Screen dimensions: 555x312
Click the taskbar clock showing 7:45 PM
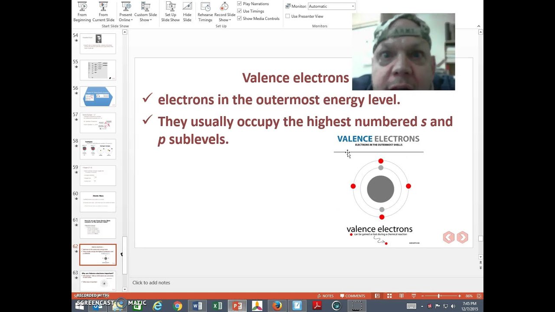pos(470,306)
